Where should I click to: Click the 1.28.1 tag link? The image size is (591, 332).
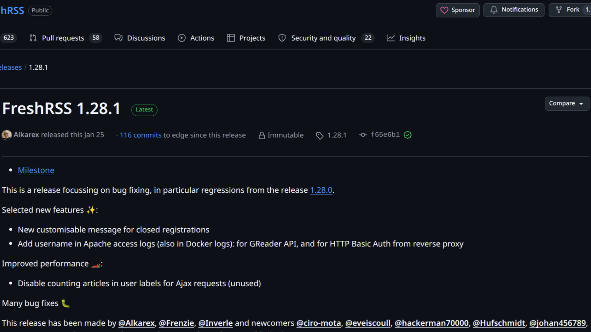[337, 135]
